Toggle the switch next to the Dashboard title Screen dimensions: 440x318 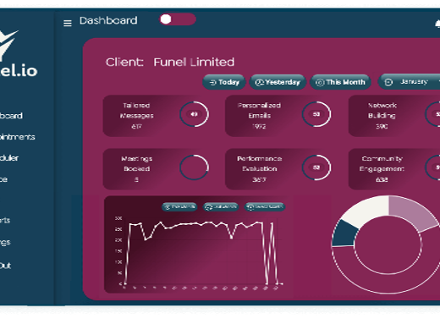(x=178, y=19)
